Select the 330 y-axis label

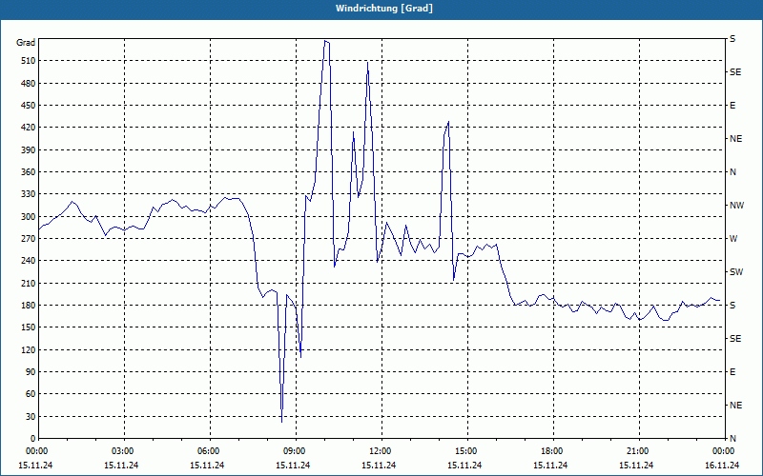point(28,194)
